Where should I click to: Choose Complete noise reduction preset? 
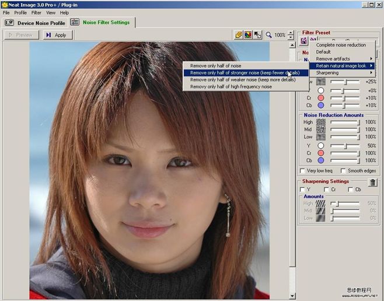342,45
